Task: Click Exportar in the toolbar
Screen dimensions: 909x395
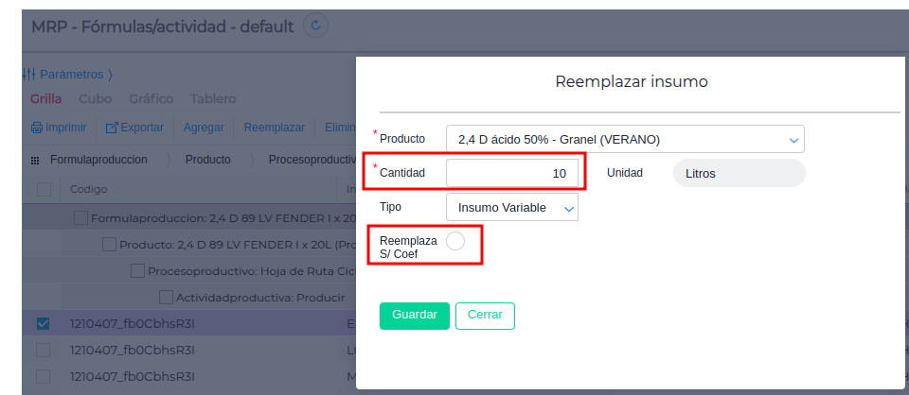Action: click(134, 128)
